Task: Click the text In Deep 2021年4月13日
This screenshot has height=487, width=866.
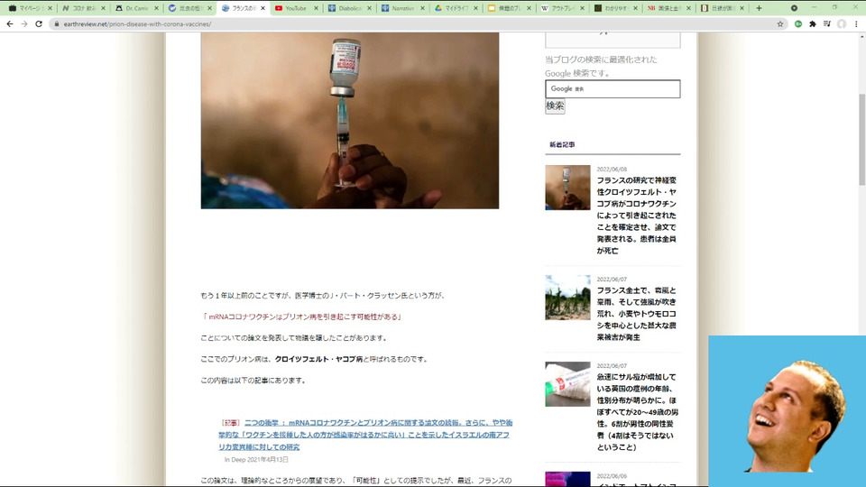Action: (256, 459)
